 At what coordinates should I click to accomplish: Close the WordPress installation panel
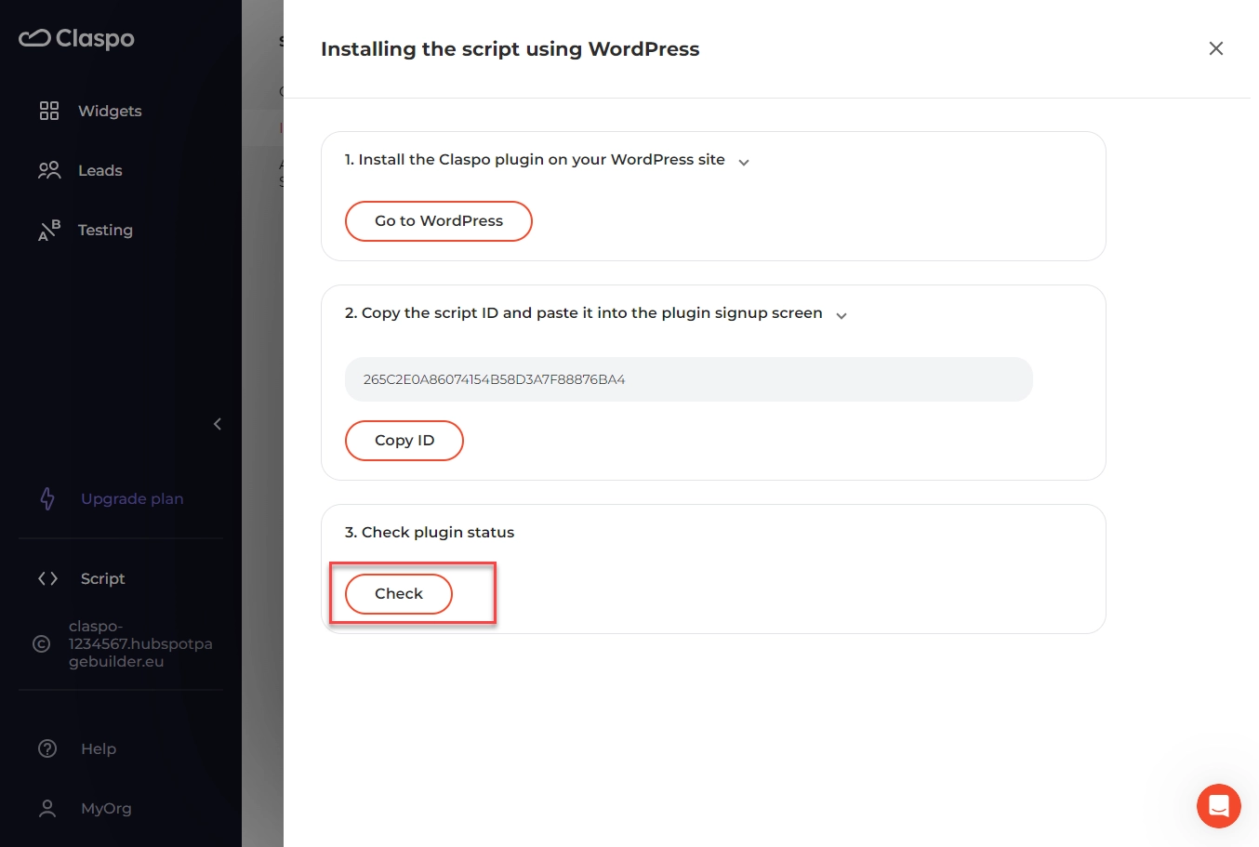(x=1216, y=48)
